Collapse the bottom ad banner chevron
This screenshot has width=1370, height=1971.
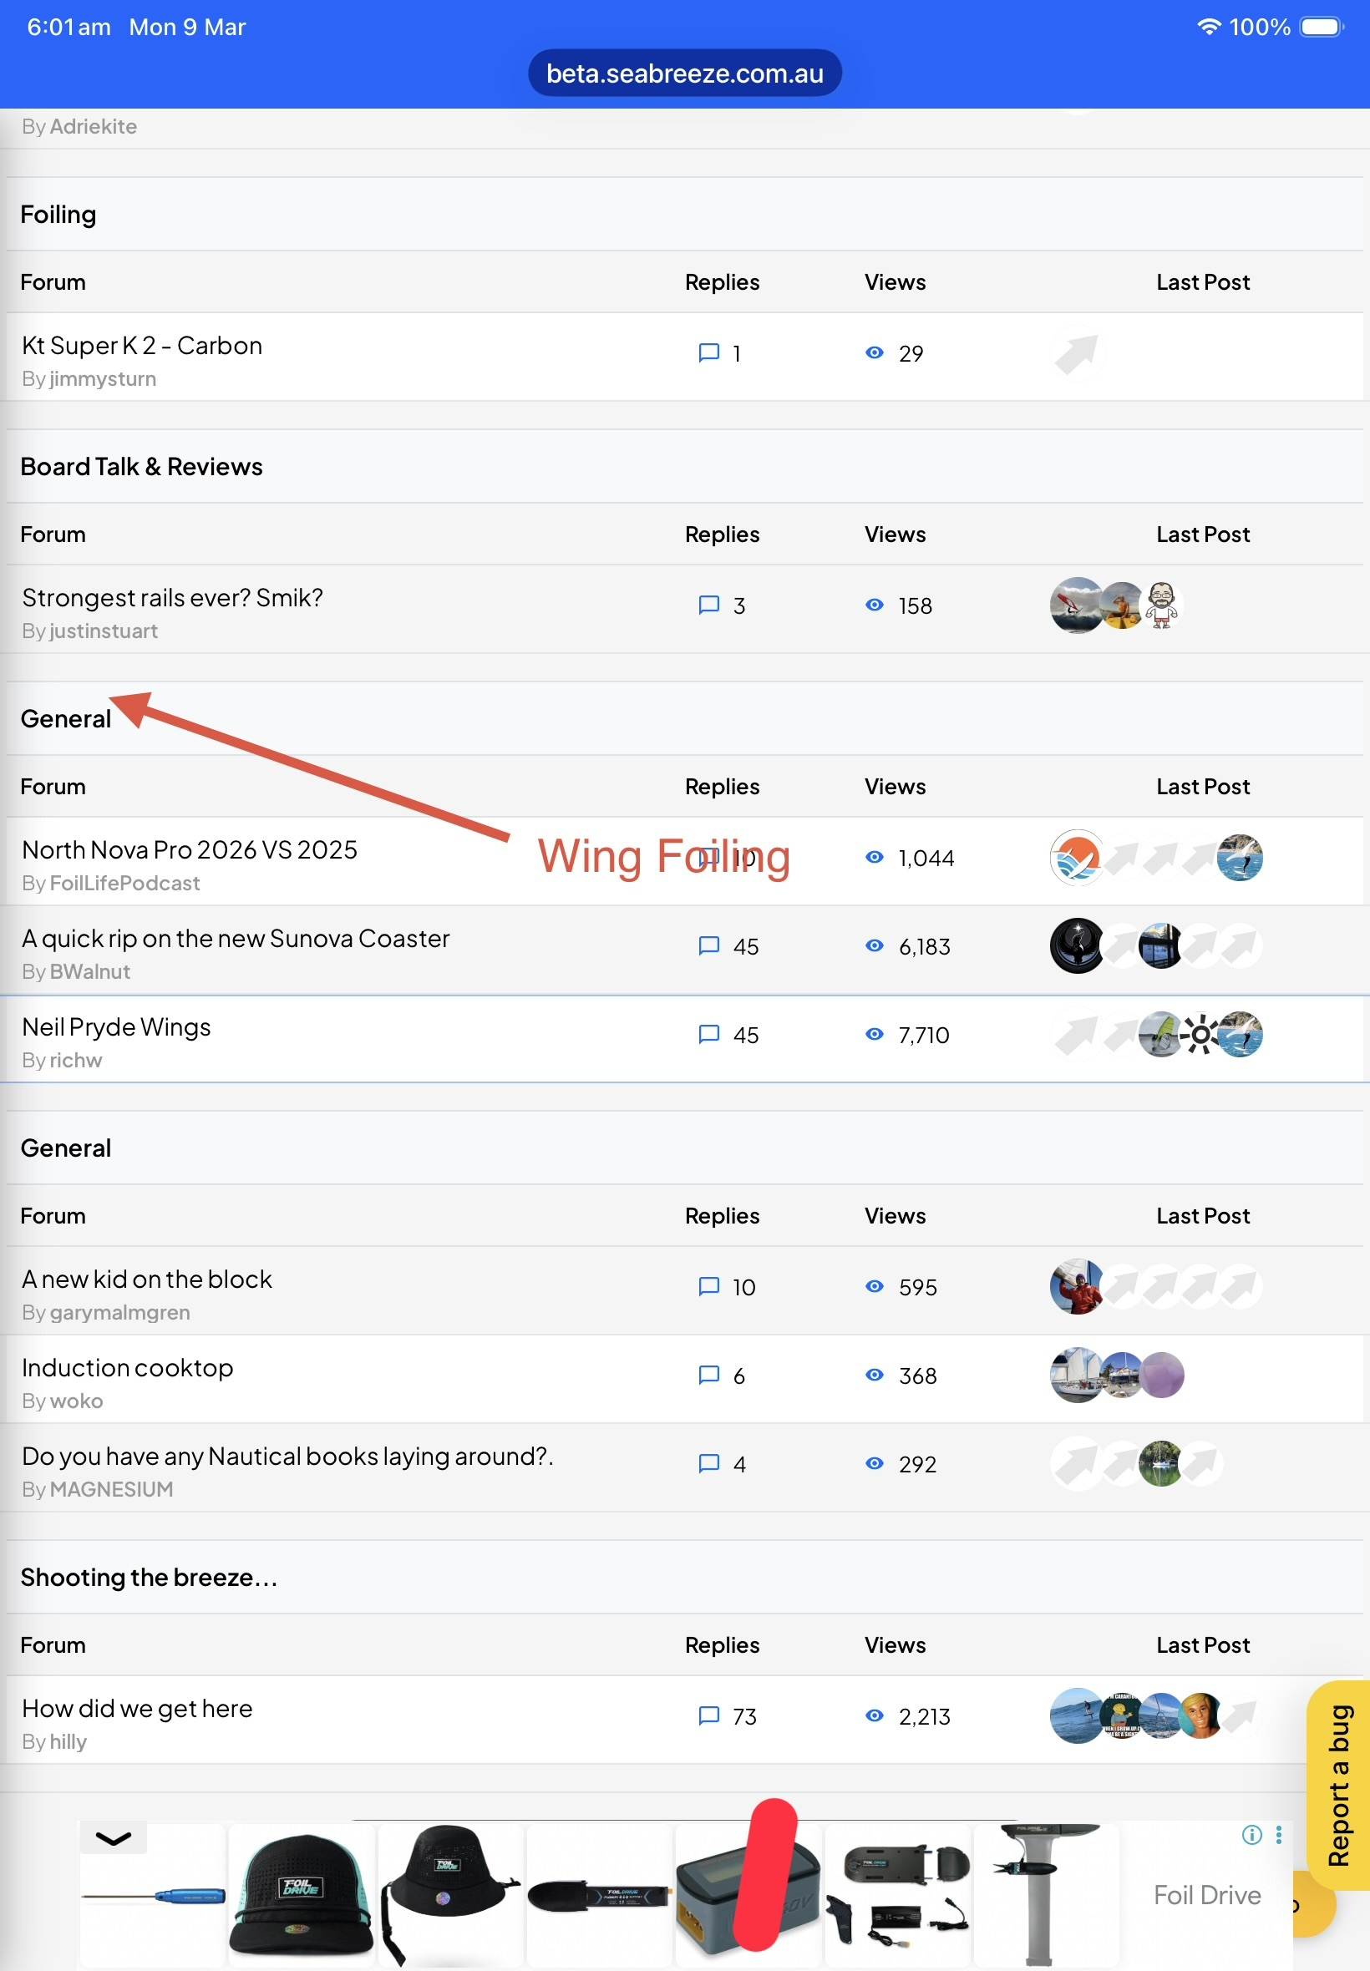(114, 1838)
